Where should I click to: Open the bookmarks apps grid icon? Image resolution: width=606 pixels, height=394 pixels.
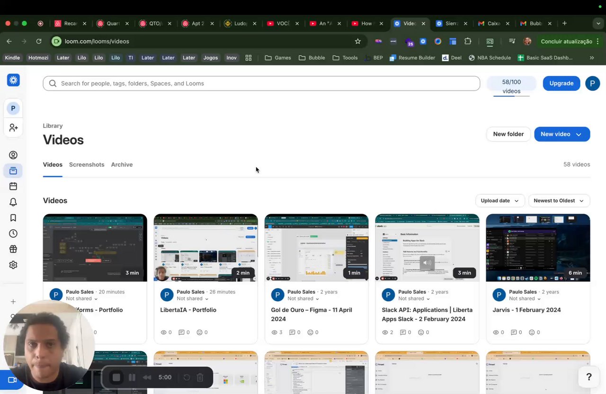[248, 58]
